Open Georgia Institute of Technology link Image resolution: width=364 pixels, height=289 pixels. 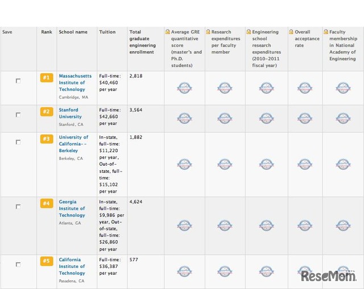(72, 208)
